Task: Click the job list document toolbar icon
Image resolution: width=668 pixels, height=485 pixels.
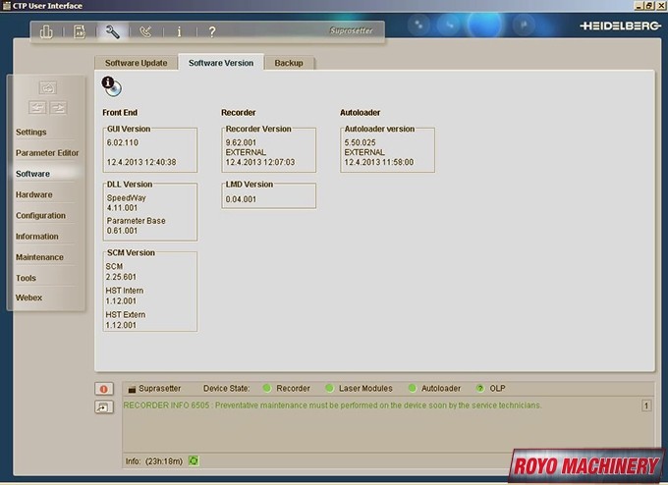Action: click(x=80, y=31)
